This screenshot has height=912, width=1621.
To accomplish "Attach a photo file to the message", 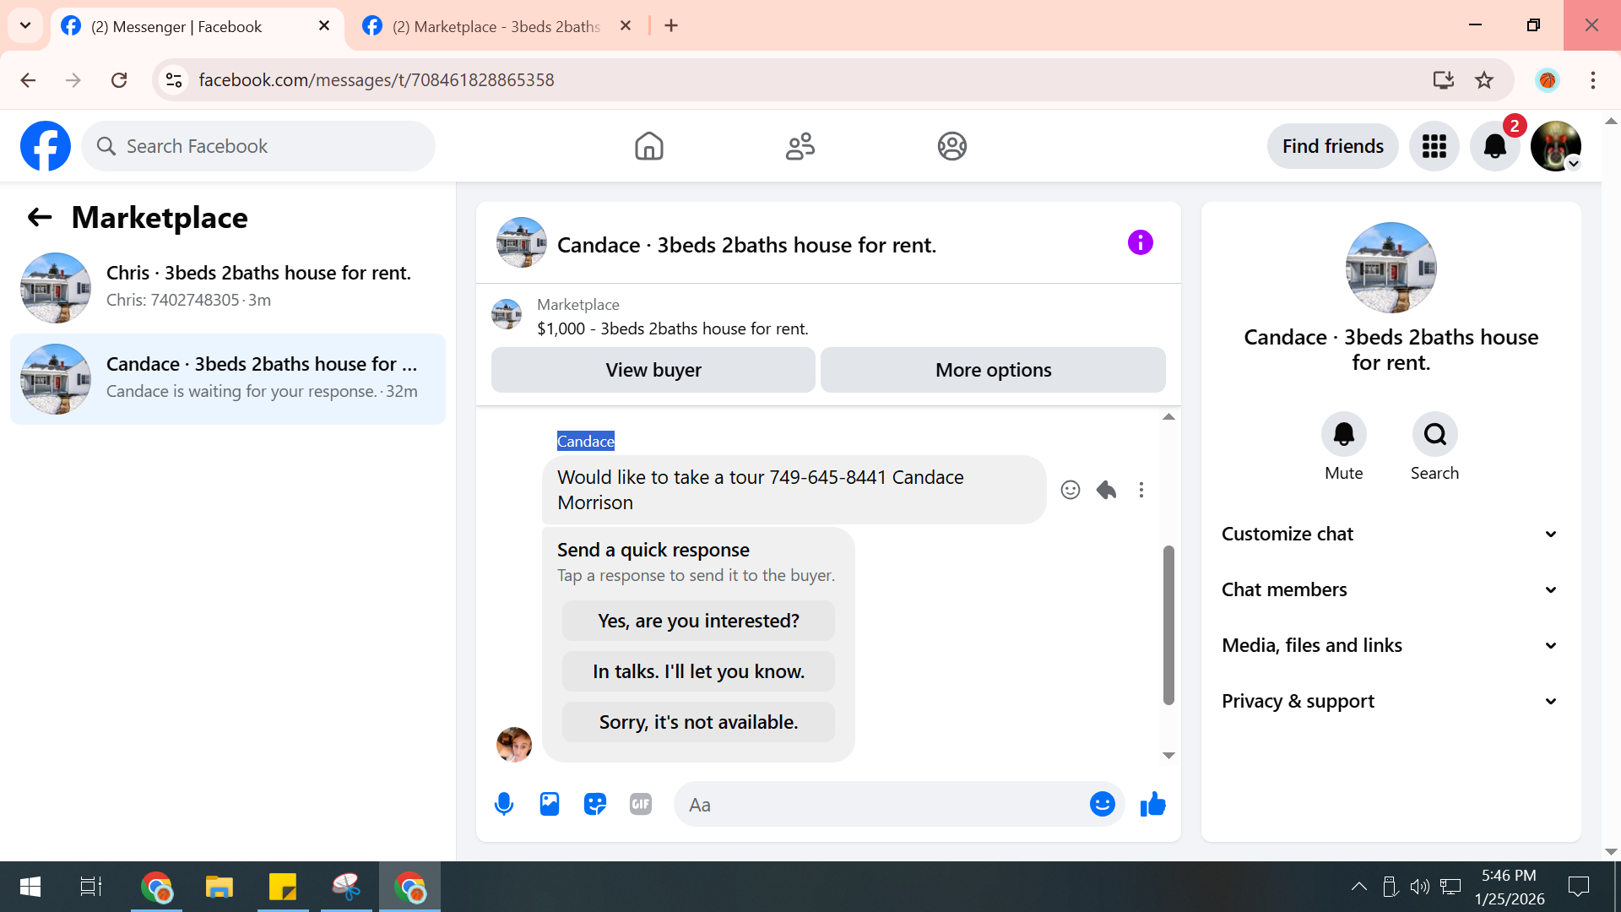I will [x=550, y=805].
